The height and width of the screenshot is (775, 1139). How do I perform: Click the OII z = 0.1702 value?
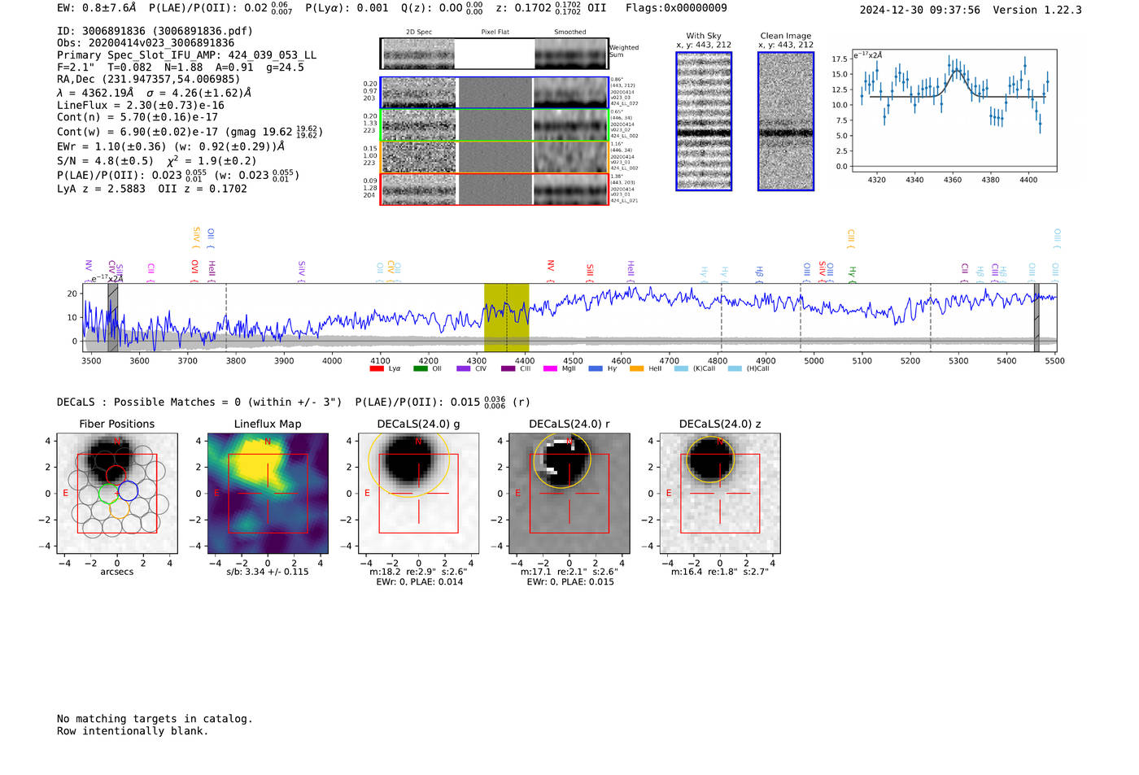click(203, 189)
